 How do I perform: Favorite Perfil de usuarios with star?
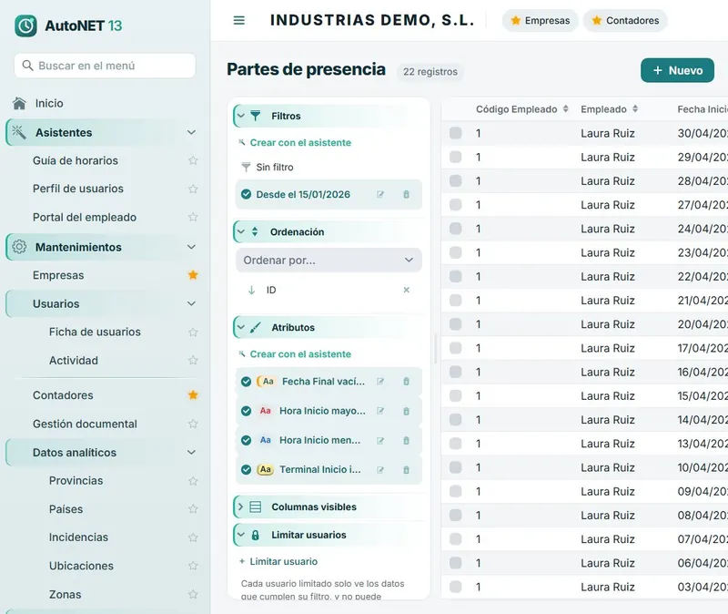tap(193, 189)
